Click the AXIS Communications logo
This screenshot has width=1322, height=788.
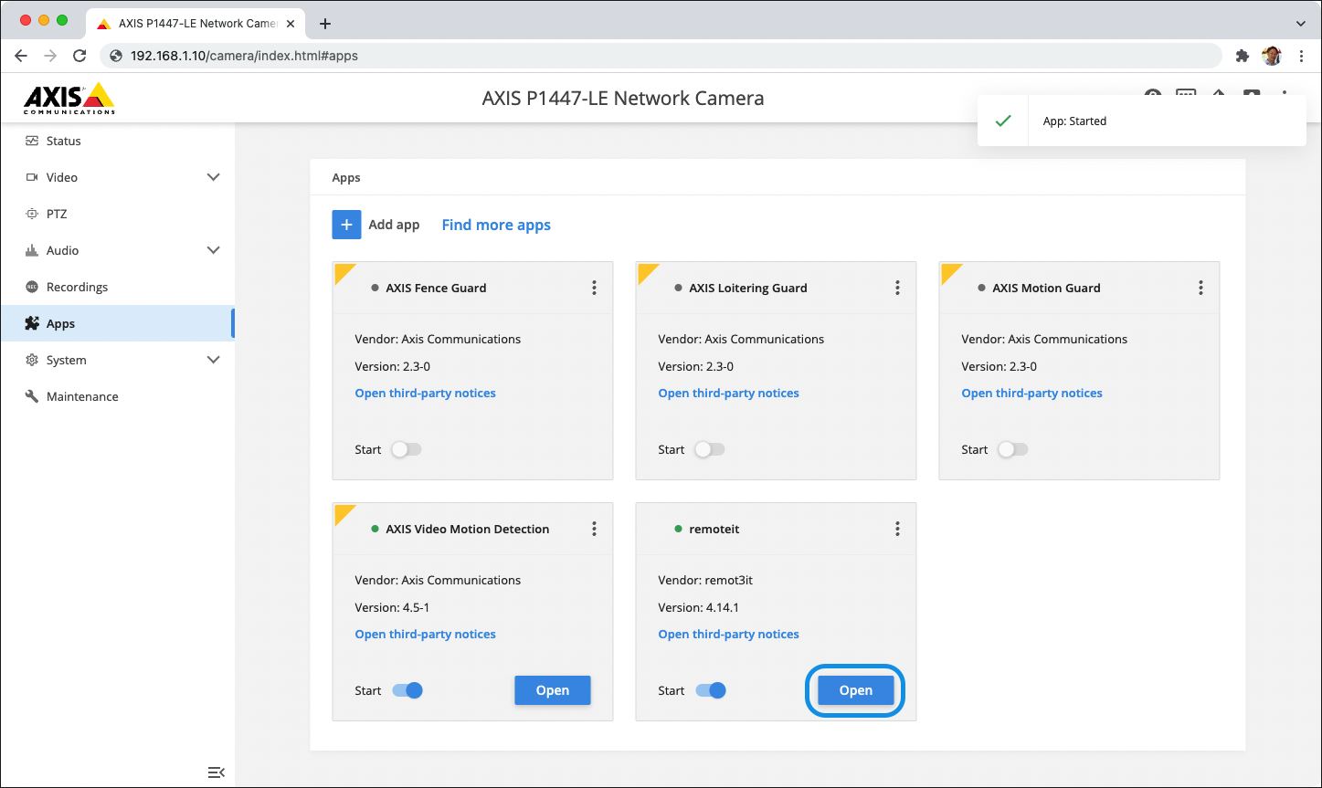click(x=69, y=98)
